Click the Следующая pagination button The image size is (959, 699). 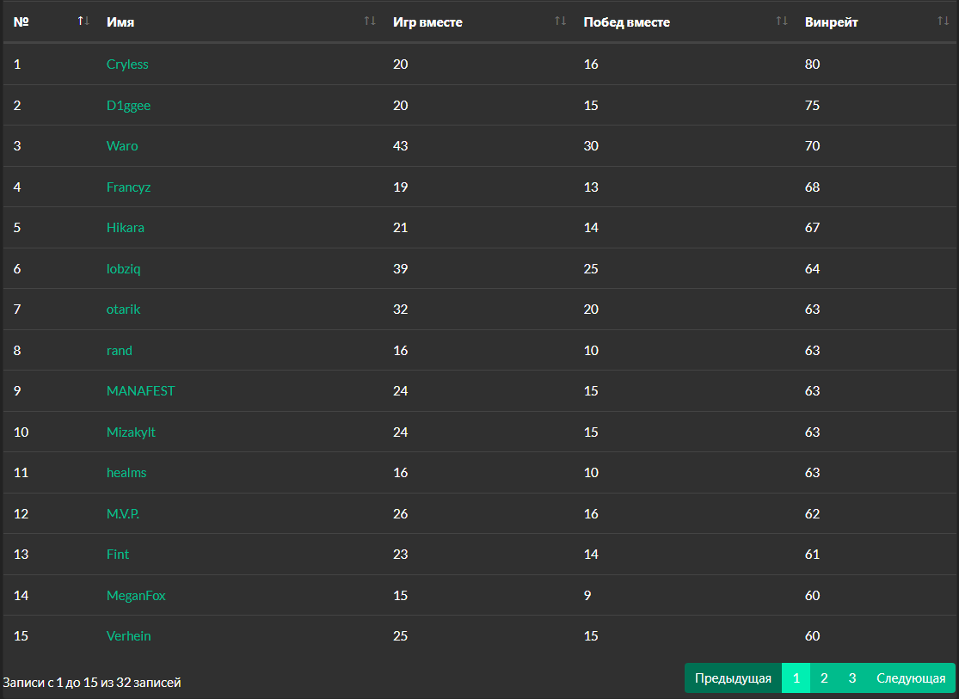point(911,678)
